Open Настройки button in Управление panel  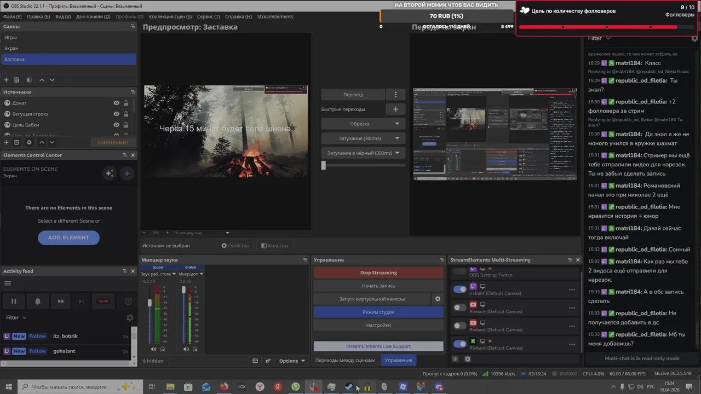point(378,325)
